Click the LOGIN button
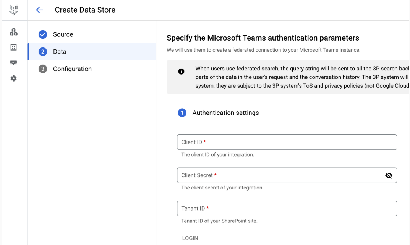 (x=190, y=238)
